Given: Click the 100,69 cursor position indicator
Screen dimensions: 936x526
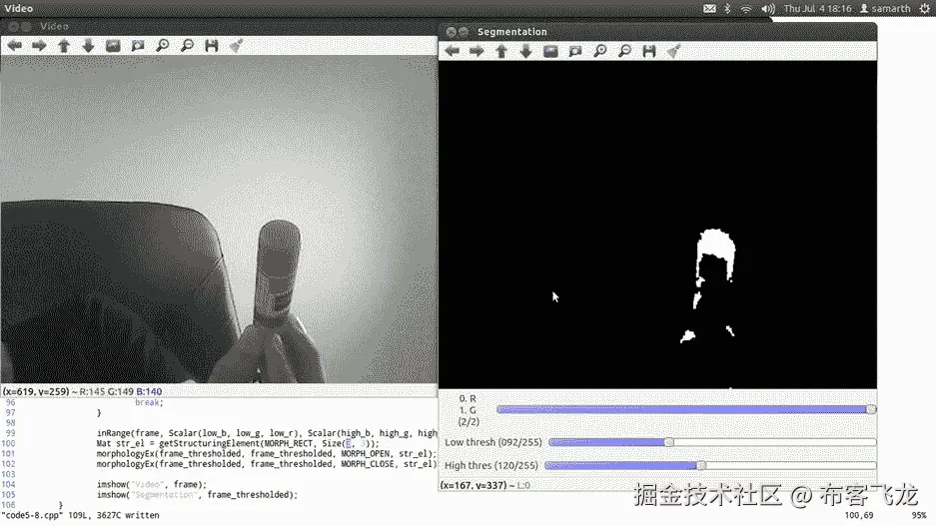Looking at the screenshot, I should 859,515.
